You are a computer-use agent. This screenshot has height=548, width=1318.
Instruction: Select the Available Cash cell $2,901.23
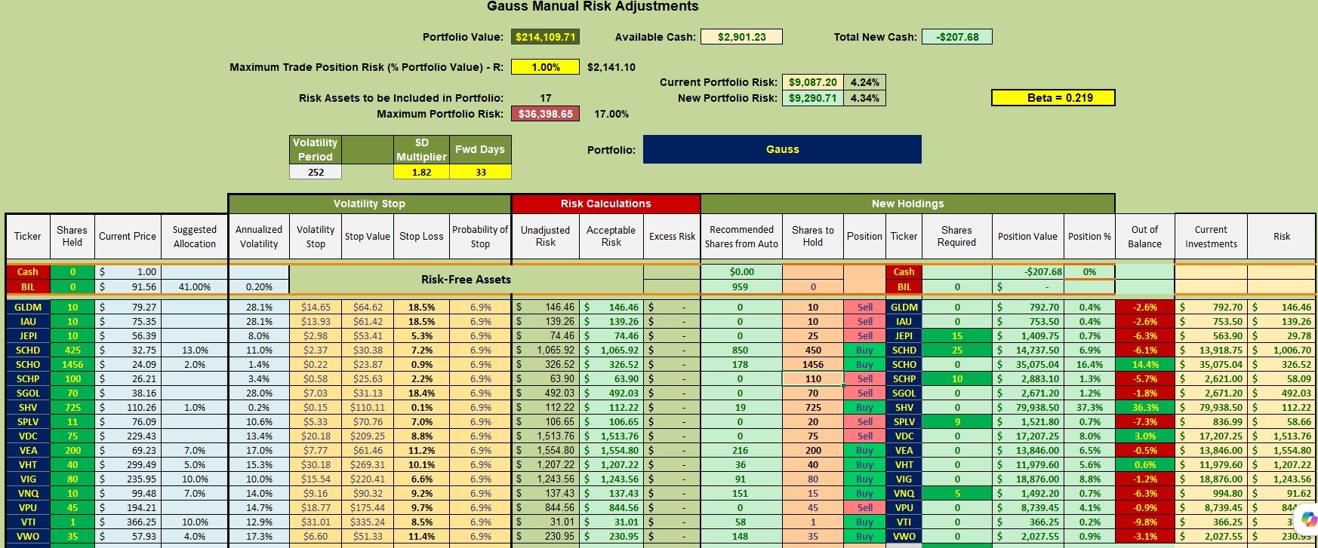741,37
